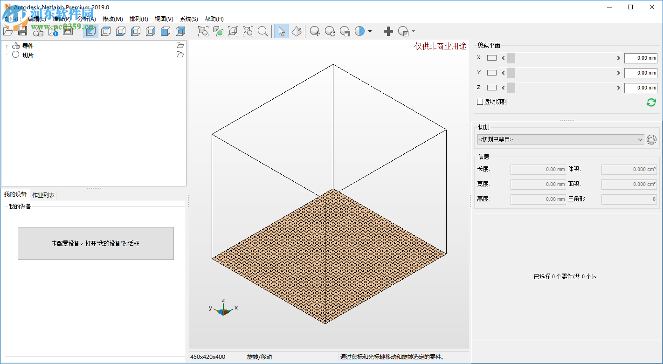Open the rotate part tool
Viewport: 663px width, 364px height.
(x=330, y=31)
